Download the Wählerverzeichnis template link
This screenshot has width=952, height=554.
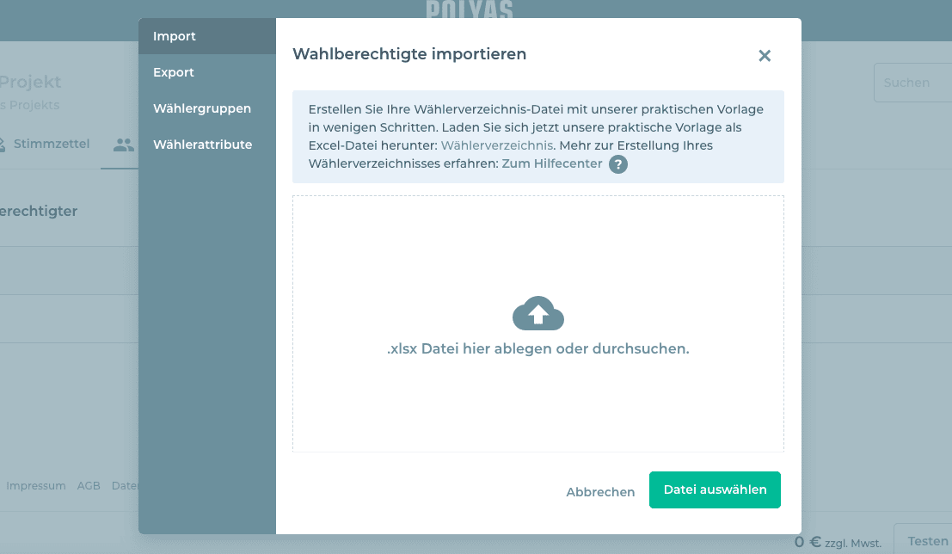[x=497, y=145]
